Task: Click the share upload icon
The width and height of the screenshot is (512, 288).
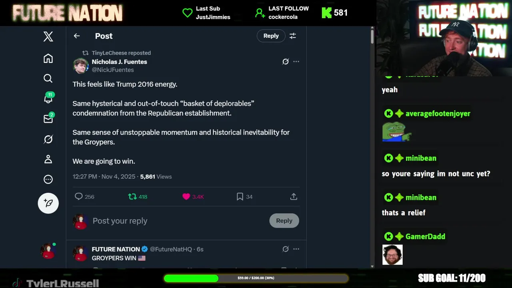Action: [x=294, y=196]
